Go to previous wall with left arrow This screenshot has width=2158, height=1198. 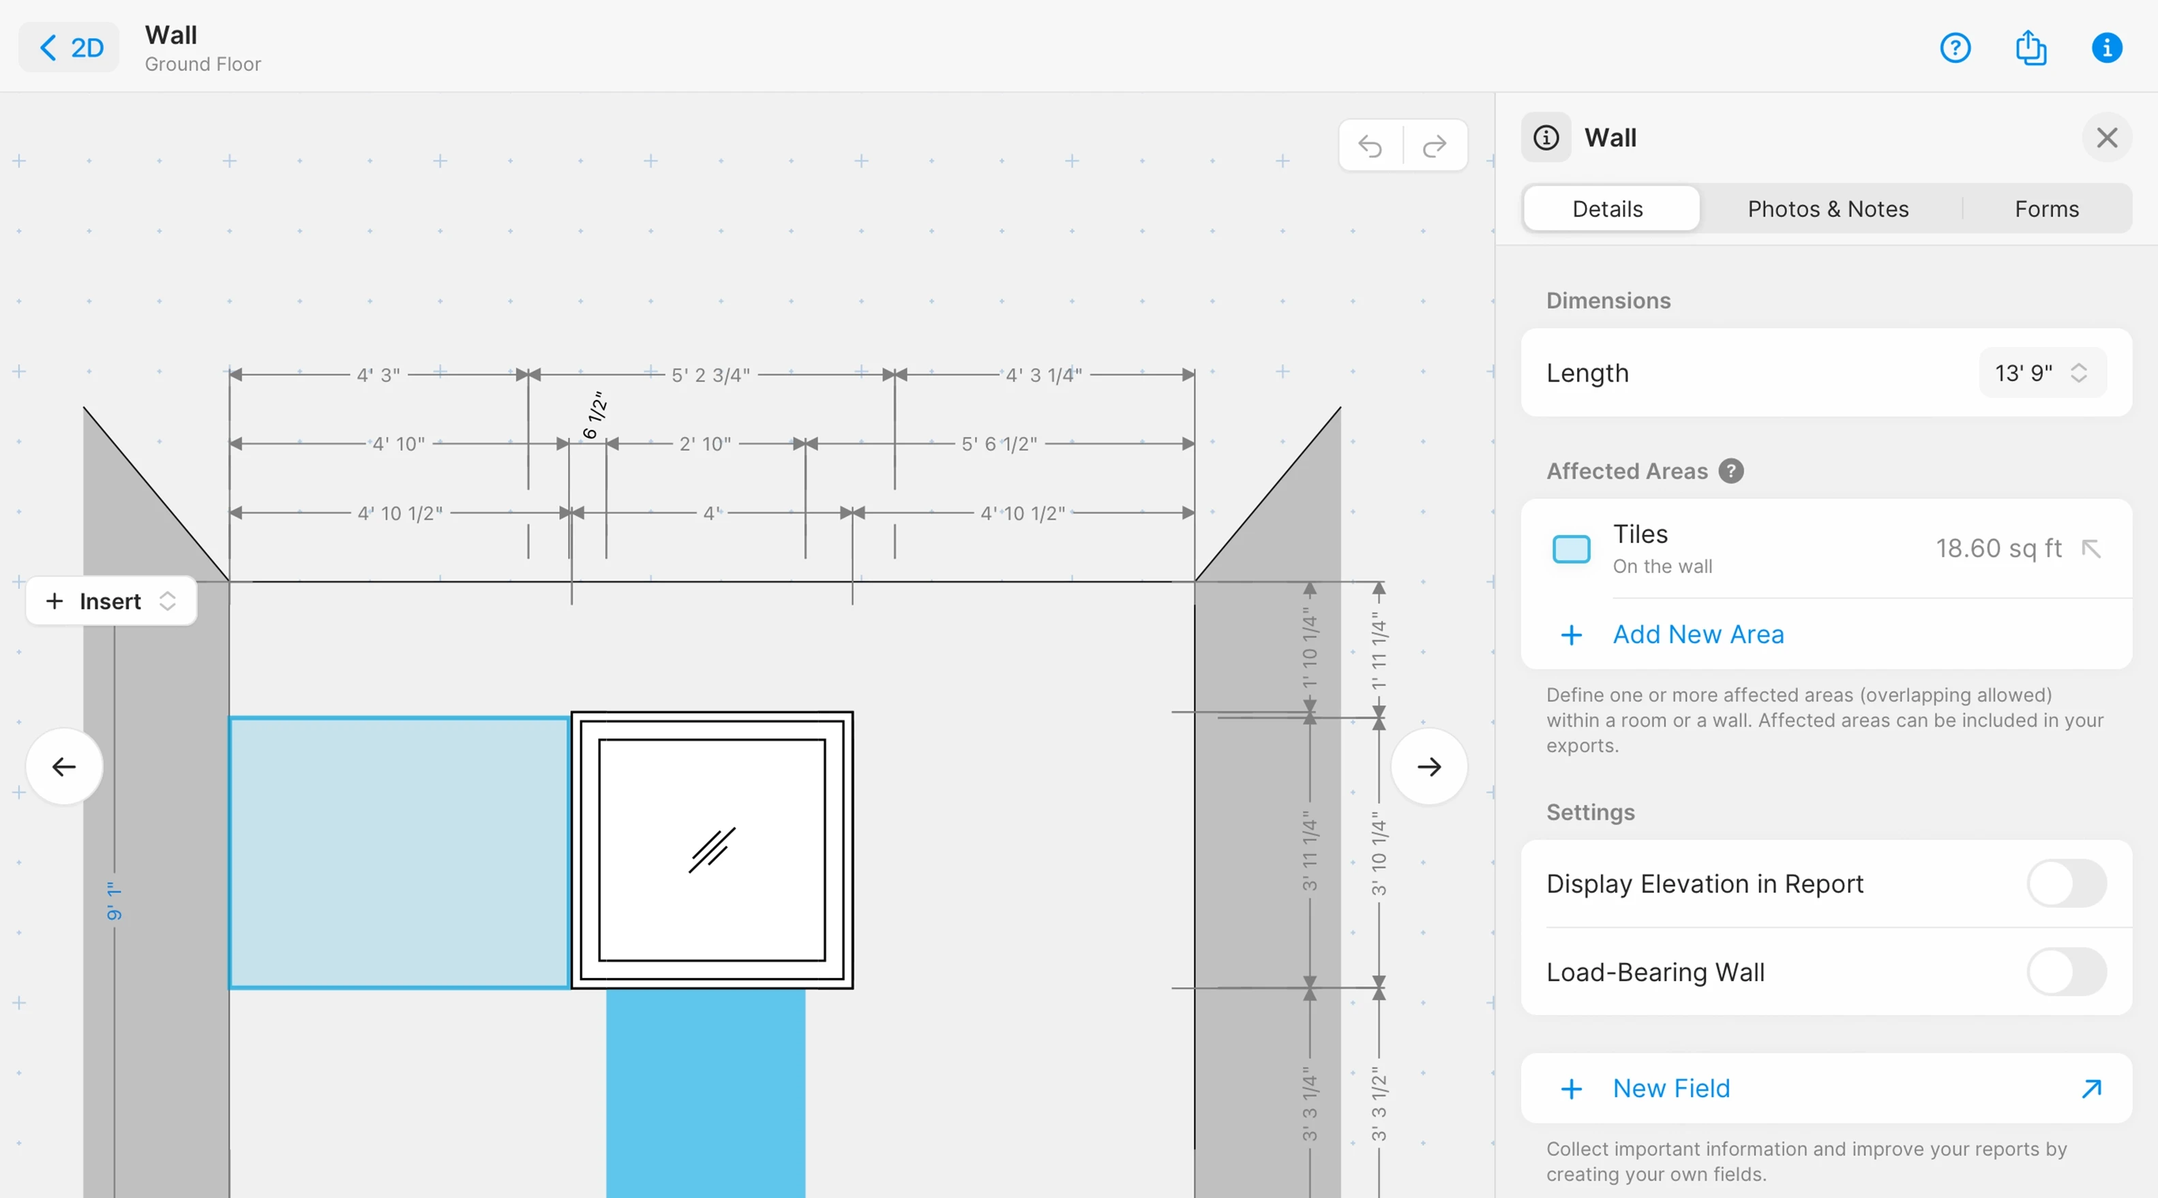point(65,766)
